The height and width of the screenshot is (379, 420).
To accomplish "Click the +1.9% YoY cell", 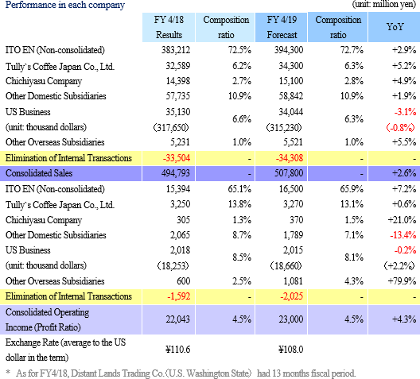I will (x=404, y=96).
